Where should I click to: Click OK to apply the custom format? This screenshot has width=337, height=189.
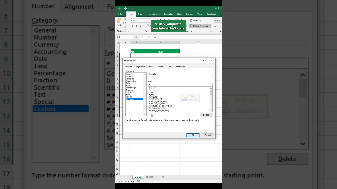click(193, 135)
